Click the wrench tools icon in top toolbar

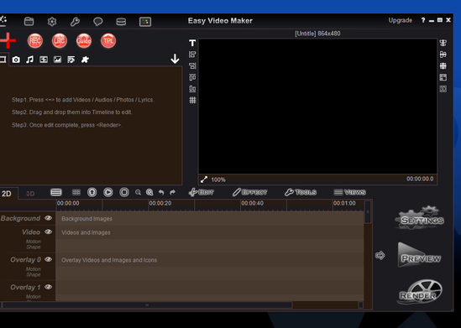point(75,22)
